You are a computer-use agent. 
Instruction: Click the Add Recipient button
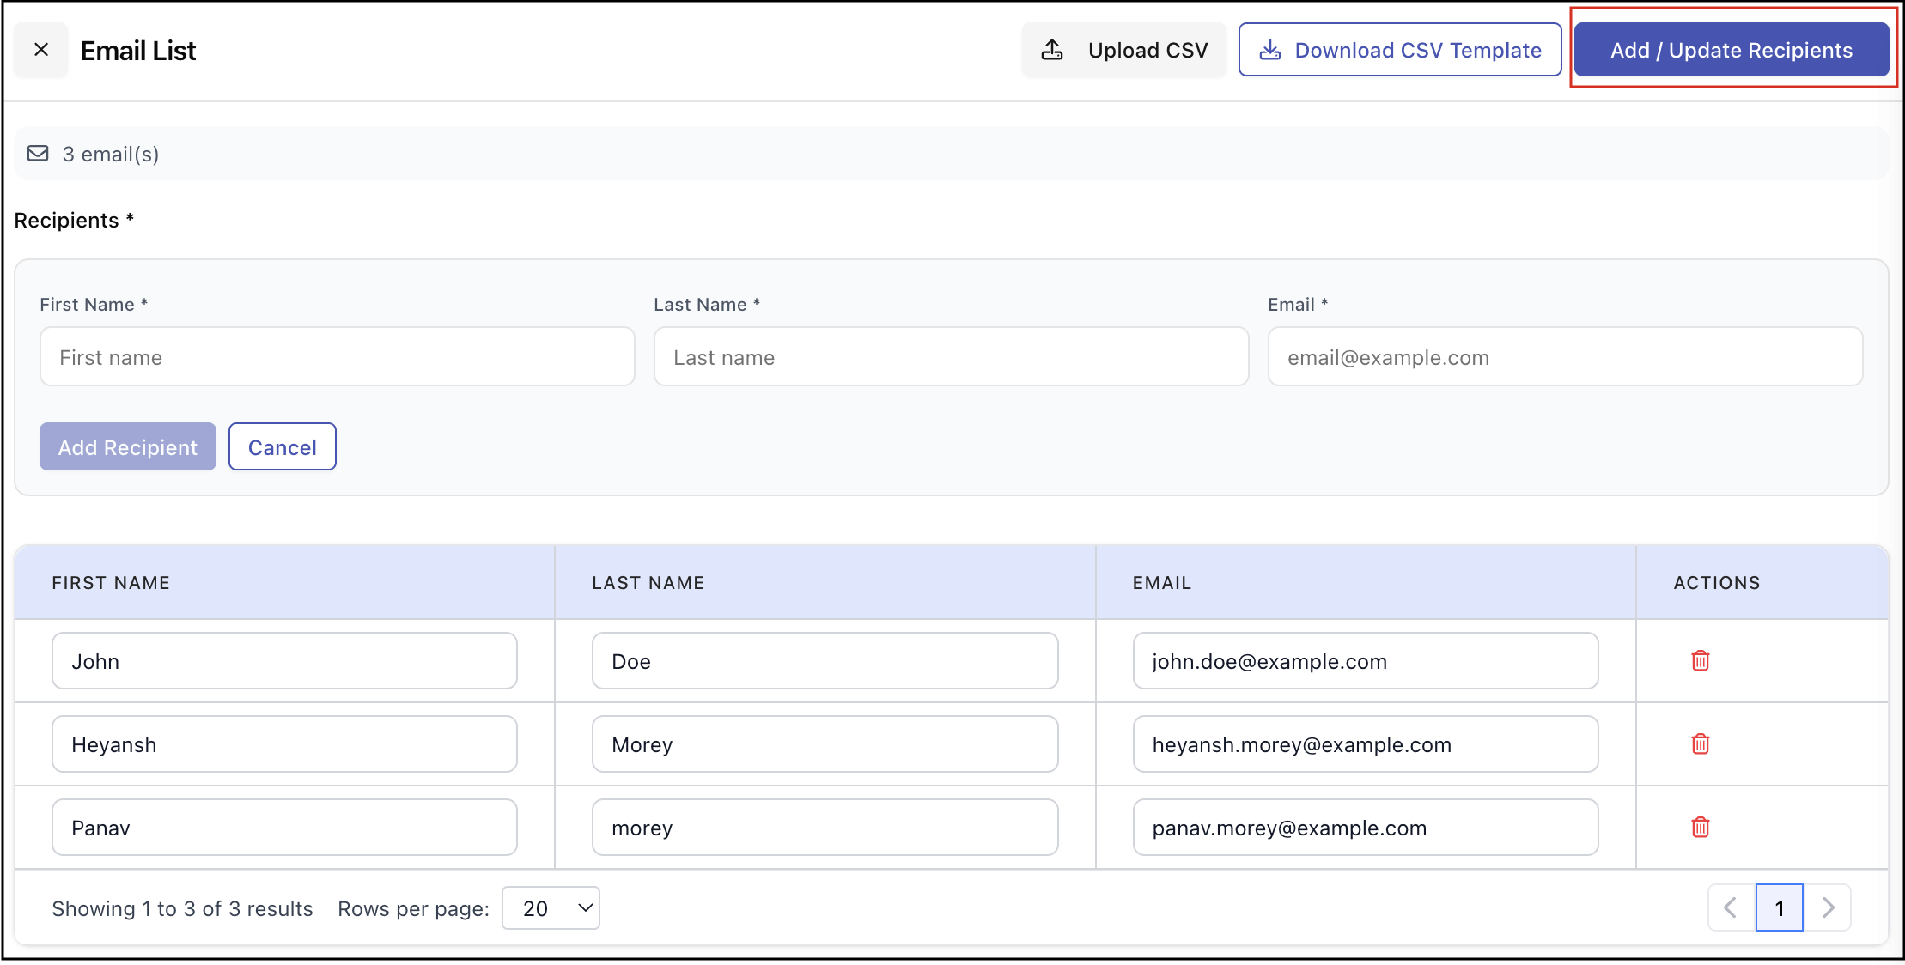[x=127, y=446]
